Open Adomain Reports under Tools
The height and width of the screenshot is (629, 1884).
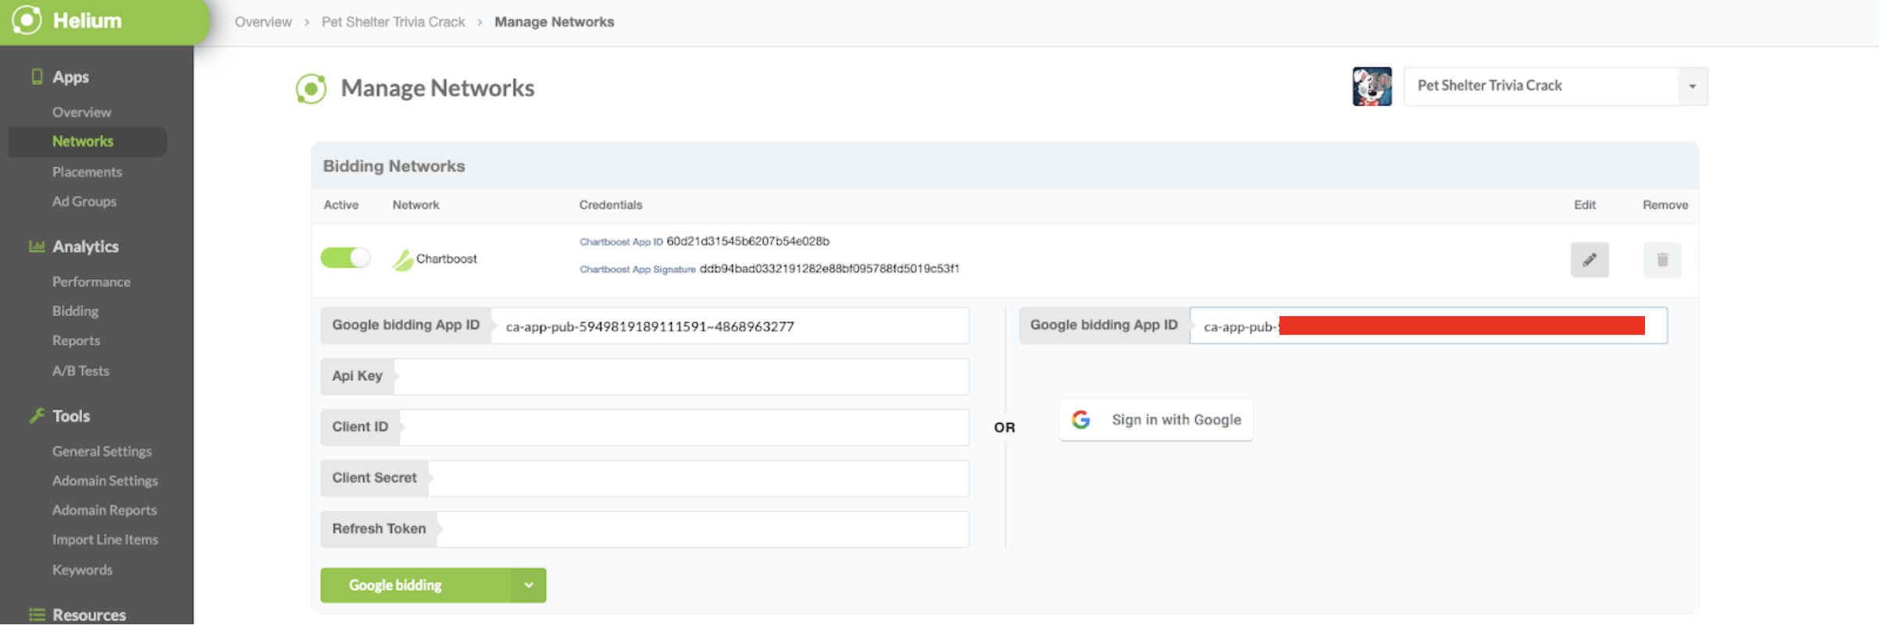coord(105,510)
